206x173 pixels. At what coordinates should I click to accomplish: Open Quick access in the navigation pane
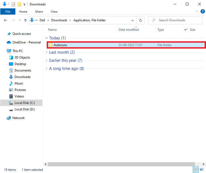click(22, 34)
